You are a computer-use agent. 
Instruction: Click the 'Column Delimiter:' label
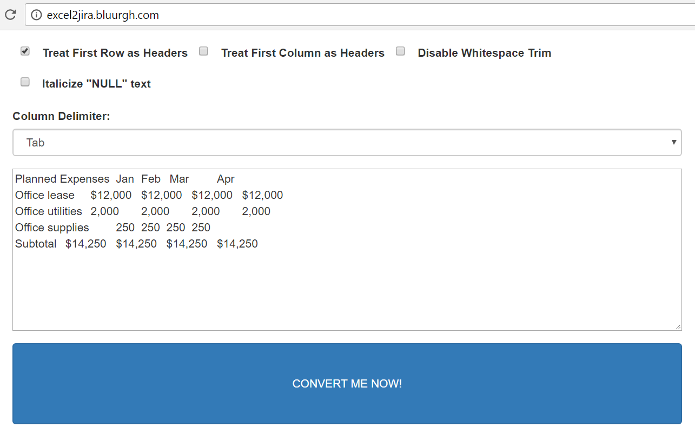[61, 116]
